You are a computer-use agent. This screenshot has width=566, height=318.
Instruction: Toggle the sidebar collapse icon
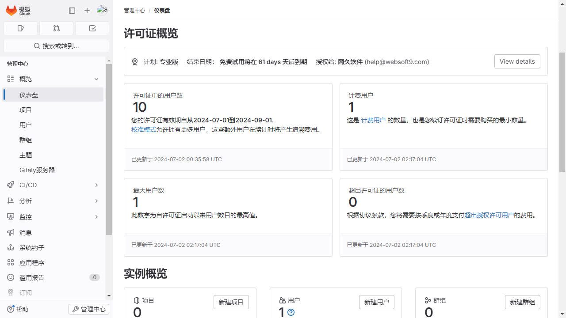pos(72,11)
